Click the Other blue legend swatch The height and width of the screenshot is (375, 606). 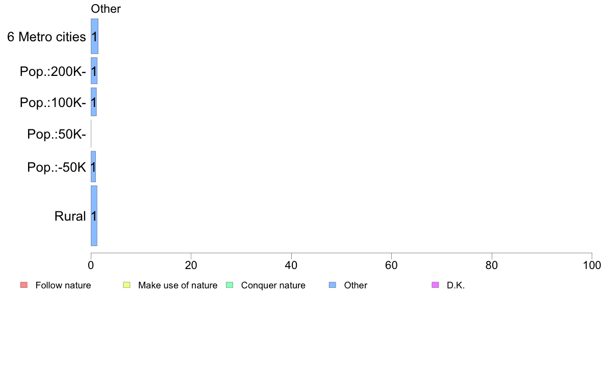point(333,285)
